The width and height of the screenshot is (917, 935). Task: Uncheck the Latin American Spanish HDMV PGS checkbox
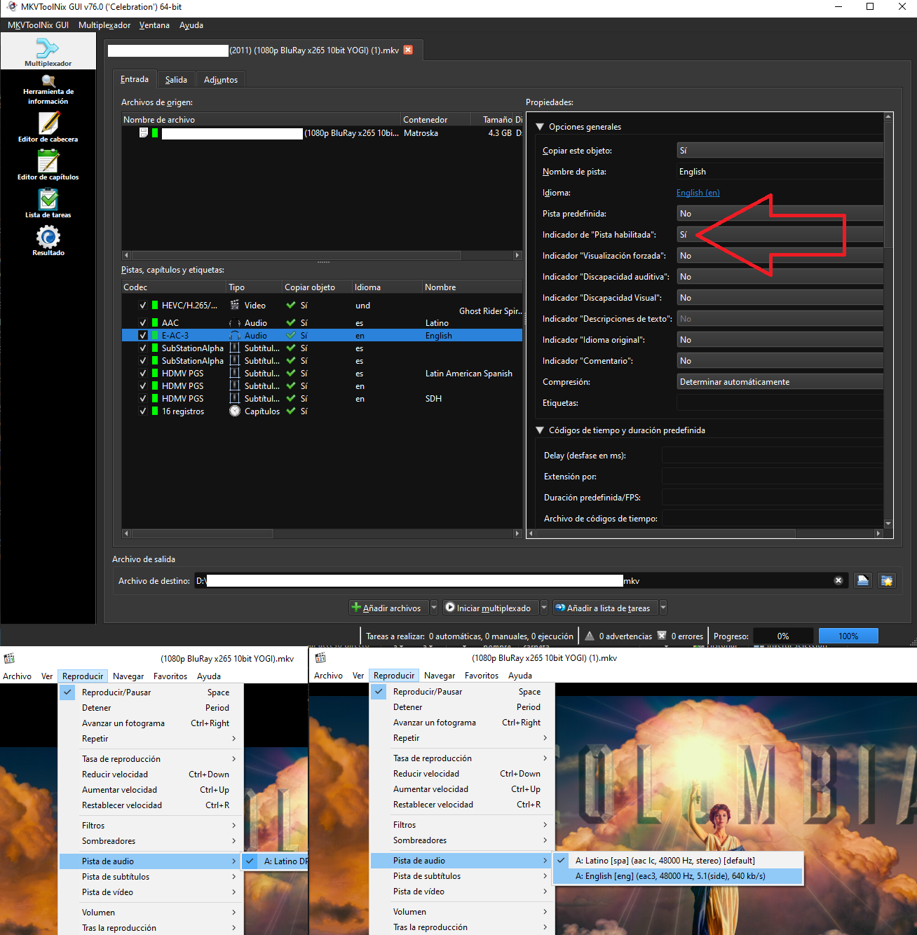[x=143, y=374]
